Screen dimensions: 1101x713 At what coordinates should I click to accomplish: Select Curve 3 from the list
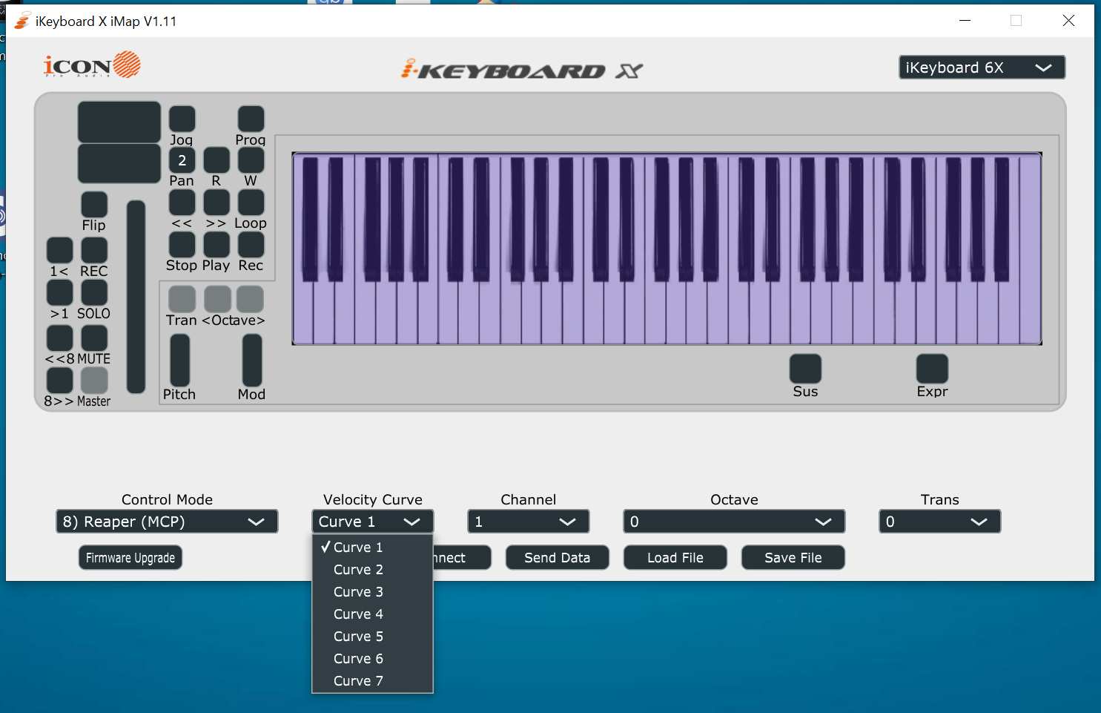click(x=372, y=592)
